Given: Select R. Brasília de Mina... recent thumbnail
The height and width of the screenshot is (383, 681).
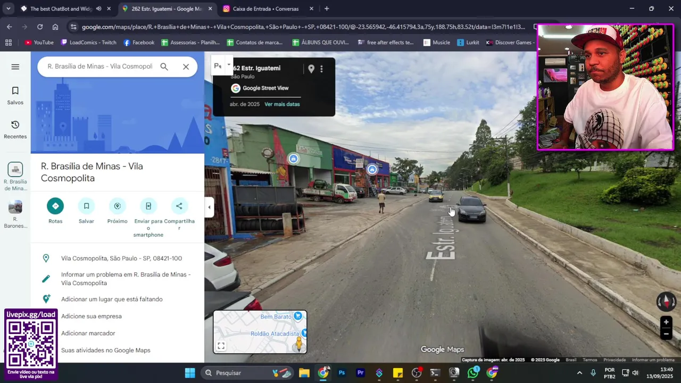Looking at the screenshot, I should (x=15, y=177).
